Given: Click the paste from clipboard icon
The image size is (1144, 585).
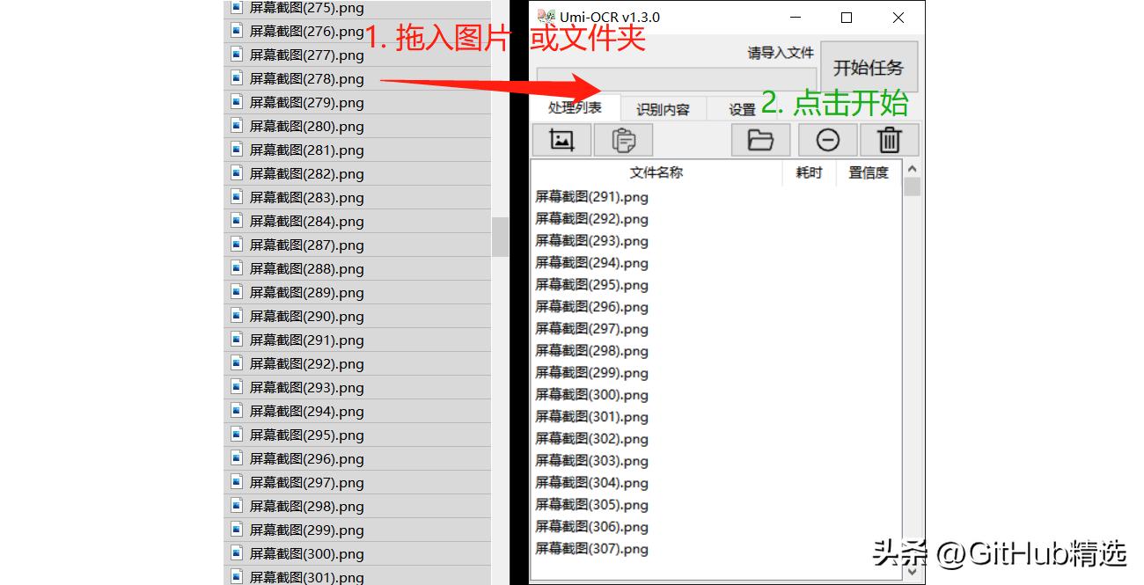Looking at the screenshot, I should coord(623,139).
